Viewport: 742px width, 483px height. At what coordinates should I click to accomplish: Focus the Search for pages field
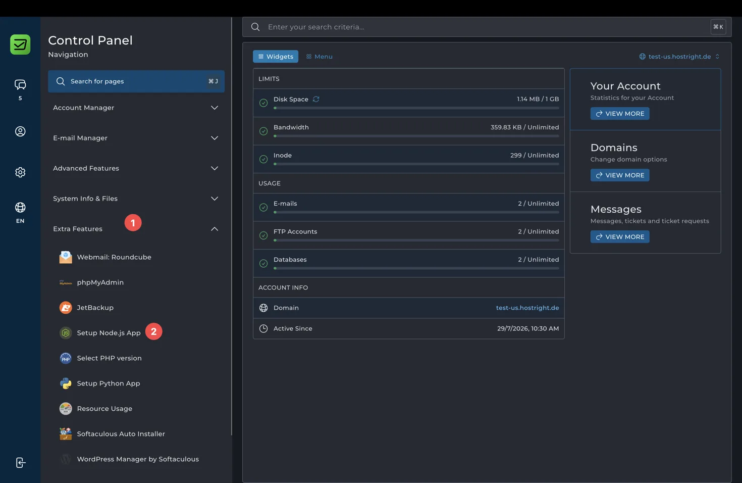[136, 81]
